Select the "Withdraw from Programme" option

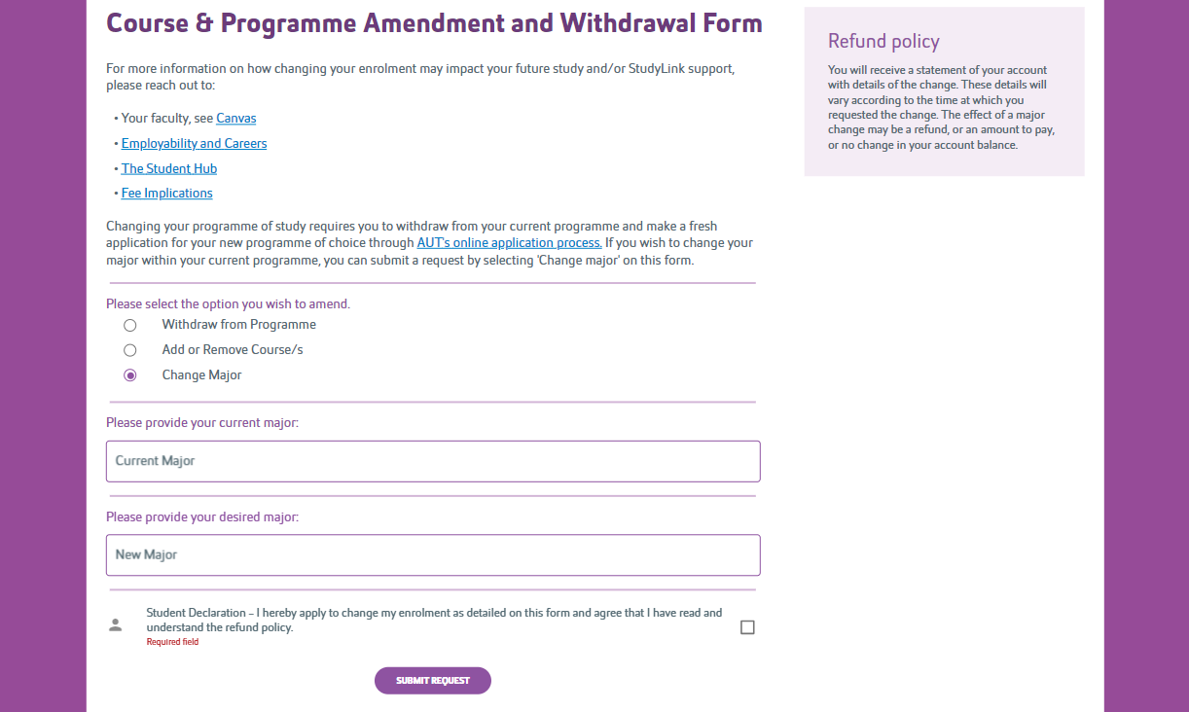[130, 325]
